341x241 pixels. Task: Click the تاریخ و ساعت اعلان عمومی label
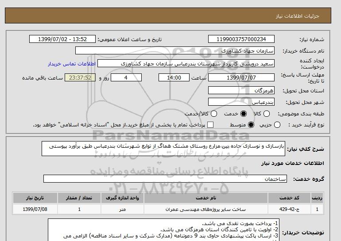(x=130, y=39)
